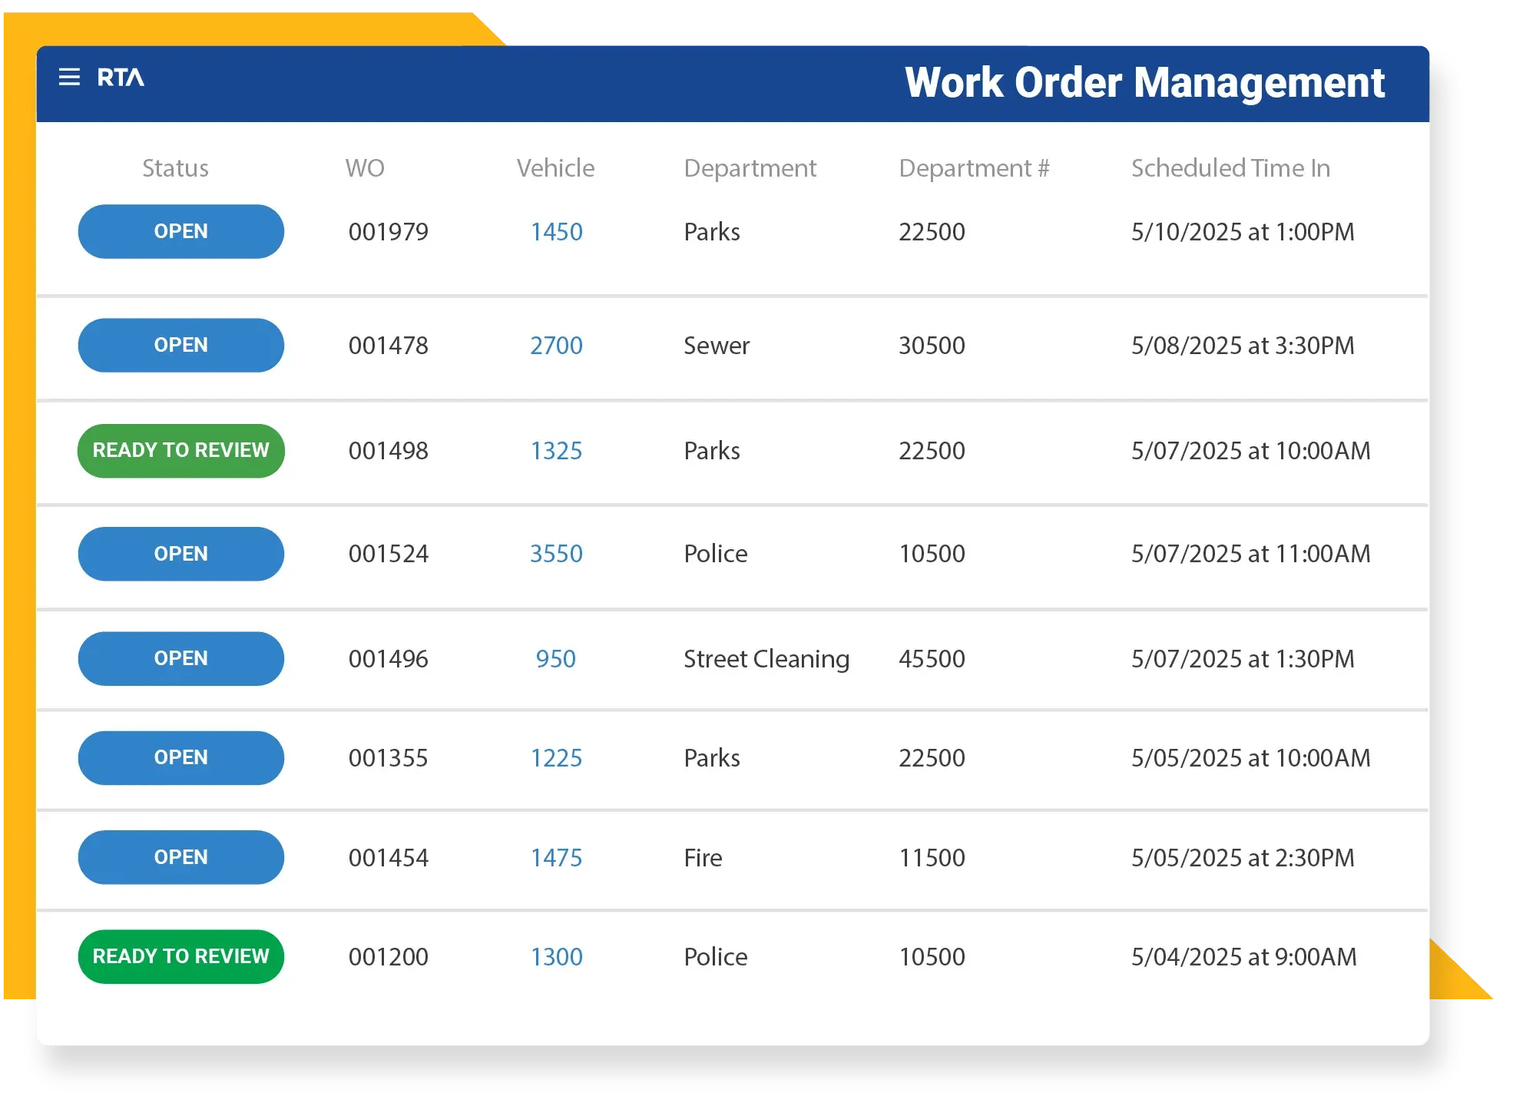Sort by the Vehicle column header
Image resolution: width=1536 pixels, height=1116 pixels.
pyautogui.click(x=556, y=168)
